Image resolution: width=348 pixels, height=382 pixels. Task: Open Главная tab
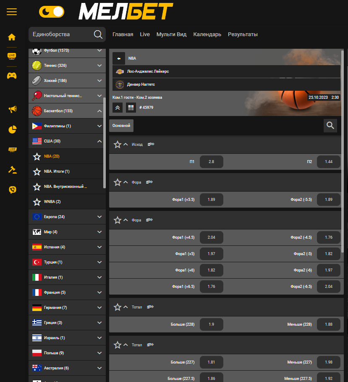[123, 34]
